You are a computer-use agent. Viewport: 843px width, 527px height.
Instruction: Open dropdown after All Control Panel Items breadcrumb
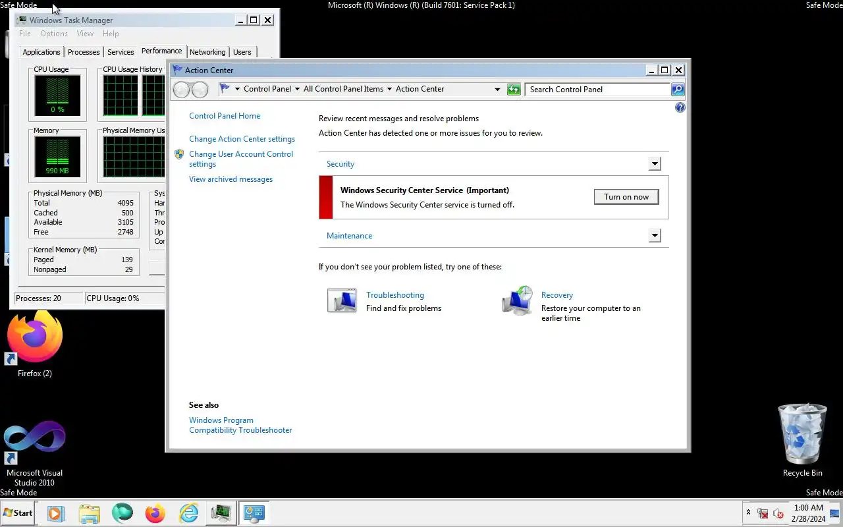389,89
